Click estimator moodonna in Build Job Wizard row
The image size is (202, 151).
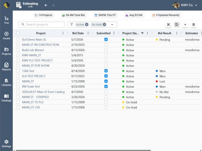coord(192,50)
